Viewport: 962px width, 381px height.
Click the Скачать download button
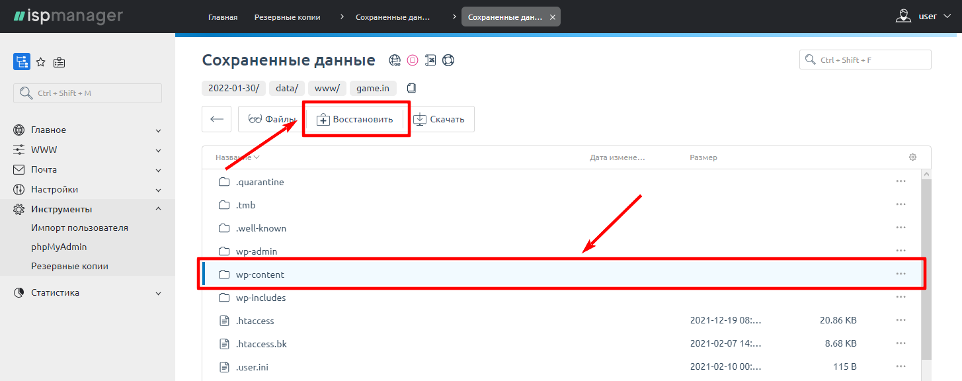tap(439, 120)
